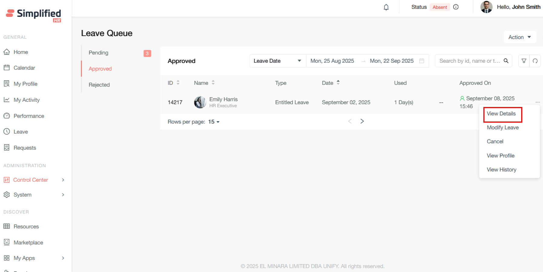
Task: Sort table by ID column
Action: [178, 83]
